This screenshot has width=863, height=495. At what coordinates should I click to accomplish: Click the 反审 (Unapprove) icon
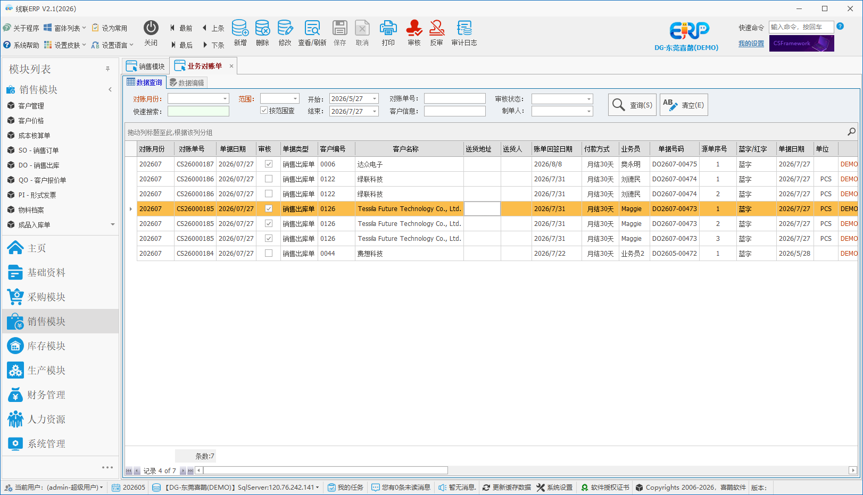436,33
